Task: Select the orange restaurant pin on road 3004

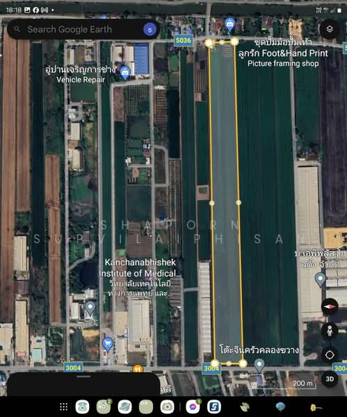Action: coord(138,369)
